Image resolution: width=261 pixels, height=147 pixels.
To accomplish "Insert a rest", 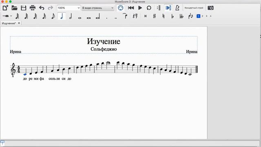I will [x=135, y=16].
